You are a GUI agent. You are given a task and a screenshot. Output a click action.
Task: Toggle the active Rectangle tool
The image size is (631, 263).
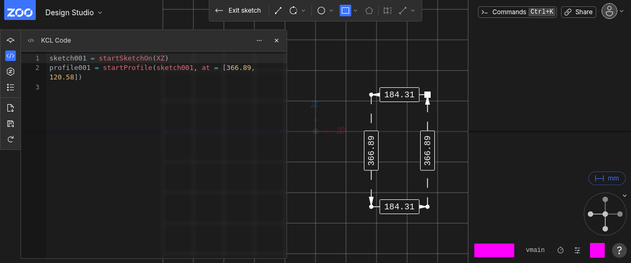tap(345, 11)
